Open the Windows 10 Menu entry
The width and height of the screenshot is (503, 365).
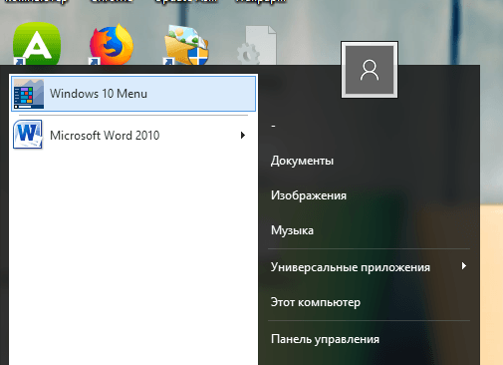[133, 94]
